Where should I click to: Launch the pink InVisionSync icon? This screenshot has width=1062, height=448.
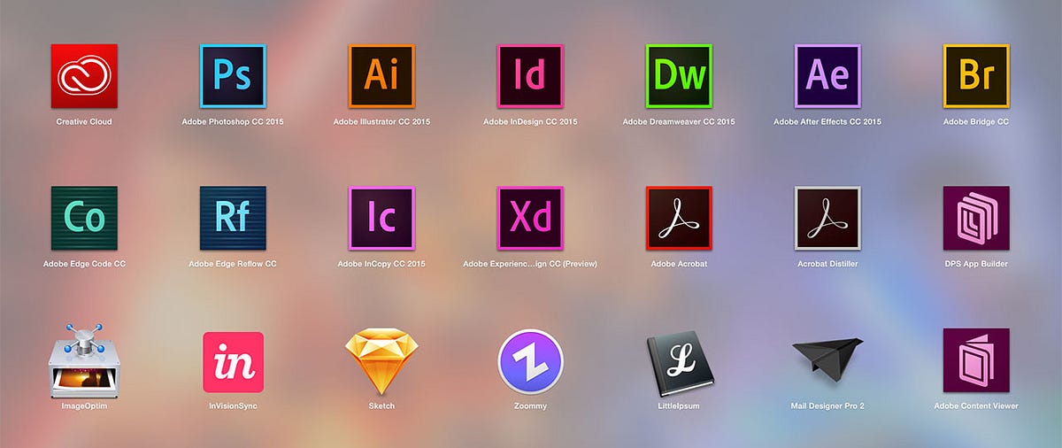pos(233,362)
